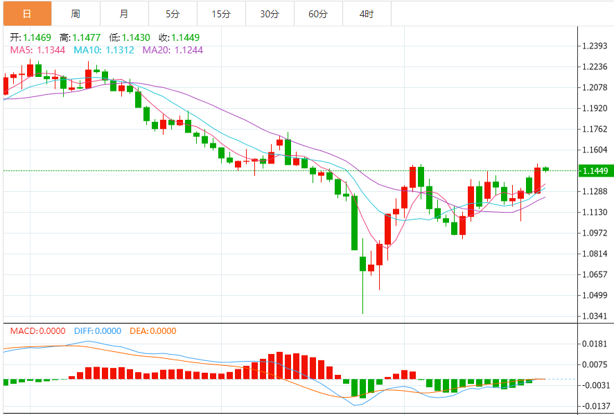Click the 1.0657 price axis label
The width and height of the screenshot is (614, 415).
[595, 275]
